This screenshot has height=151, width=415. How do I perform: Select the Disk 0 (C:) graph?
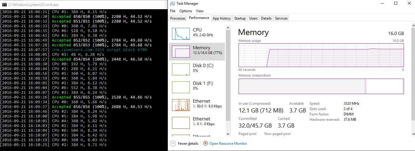coord(181,69)
